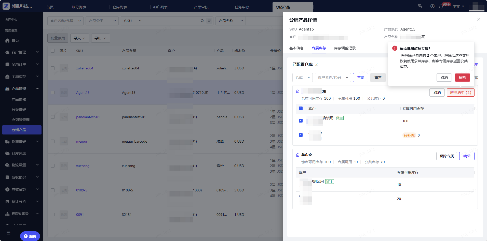The image size is (487, 241).
Task: Uncheck the 待补充 customer row checkbox
Action: [x=301, y=135]
